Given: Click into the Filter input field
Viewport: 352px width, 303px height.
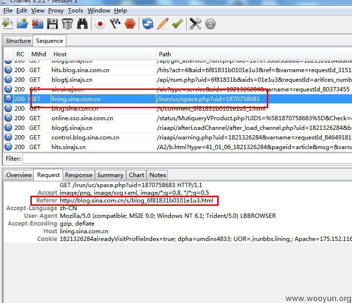Looking at the screenshot, I should pos(187,159).
